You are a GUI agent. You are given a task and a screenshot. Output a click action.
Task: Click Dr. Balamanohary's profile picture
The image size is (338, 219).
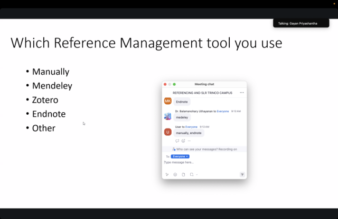pyautogui.click(x=168, y=116)
